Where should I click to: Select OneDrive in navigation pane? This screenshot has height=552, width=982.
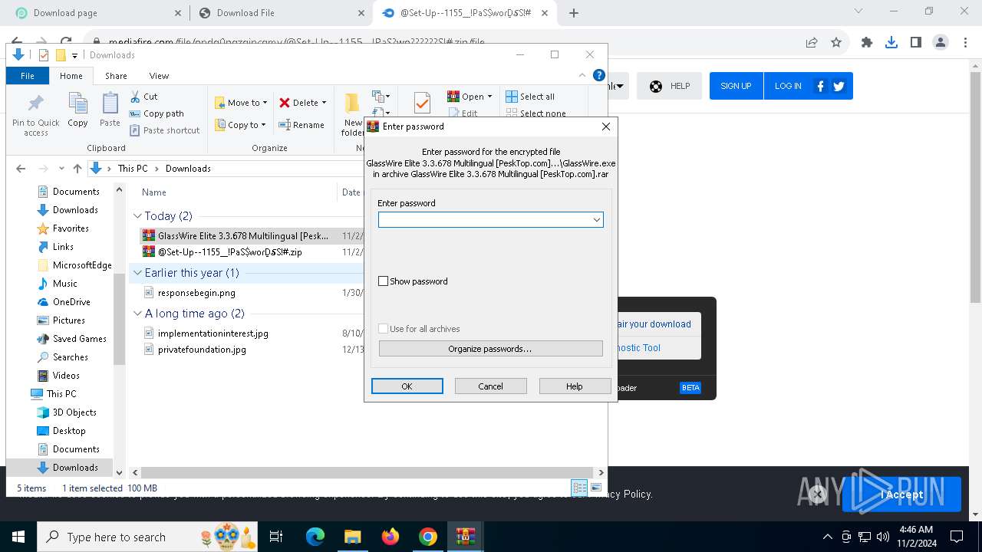click(x=71, y=302)
